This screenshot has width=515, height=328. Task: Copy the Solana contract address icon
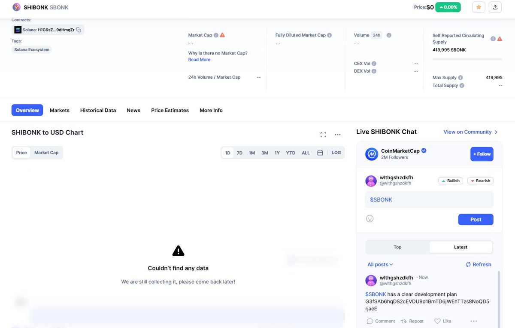pyautogui.click(x=79, y=30)
